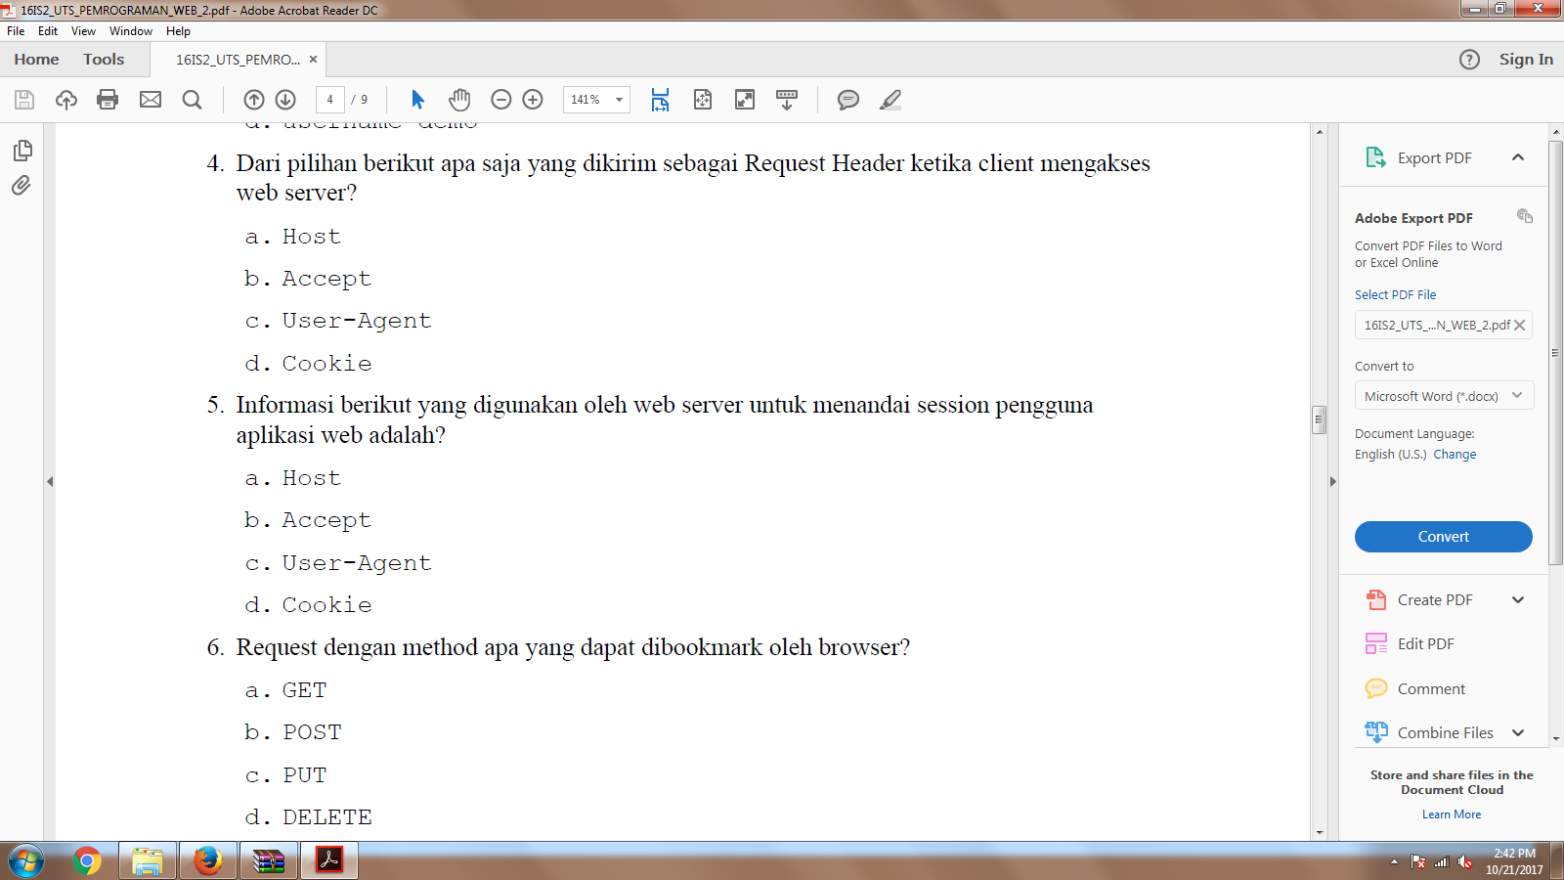Screen dimensions: 1564x880
Task: Collapse the left navigation pane arrow
Action: pos(50,481)
